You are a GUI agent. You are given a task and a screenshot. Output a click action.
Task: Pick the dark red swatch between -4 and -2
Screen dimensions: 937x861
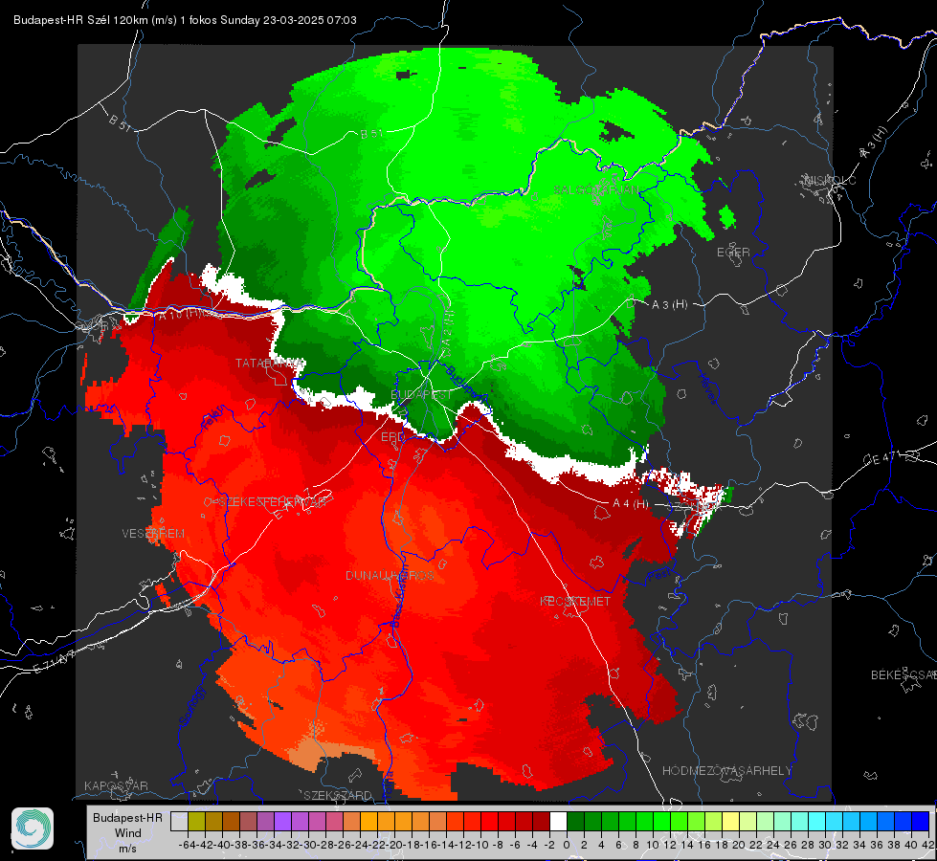point(540,822)
